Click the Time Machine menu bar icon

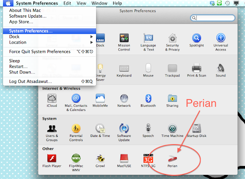(x=227, y=3)
